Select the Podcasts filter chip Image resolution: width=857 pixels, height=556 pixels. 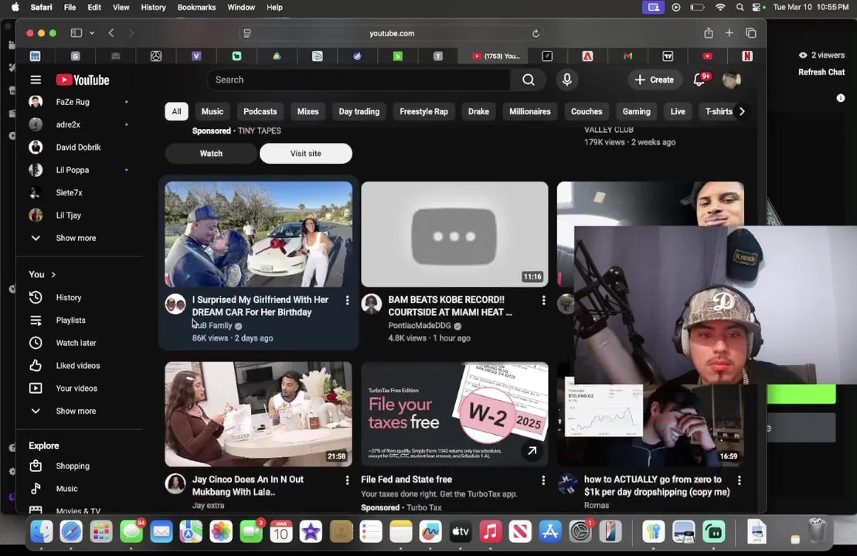tap(260, 111)
